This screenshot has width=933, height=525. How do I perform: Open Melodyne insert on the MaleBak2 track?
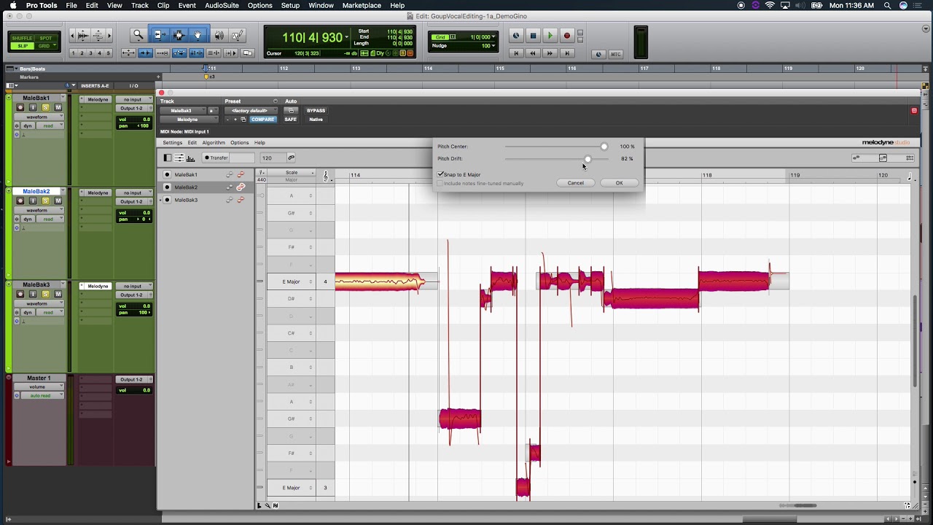(96, 192)
